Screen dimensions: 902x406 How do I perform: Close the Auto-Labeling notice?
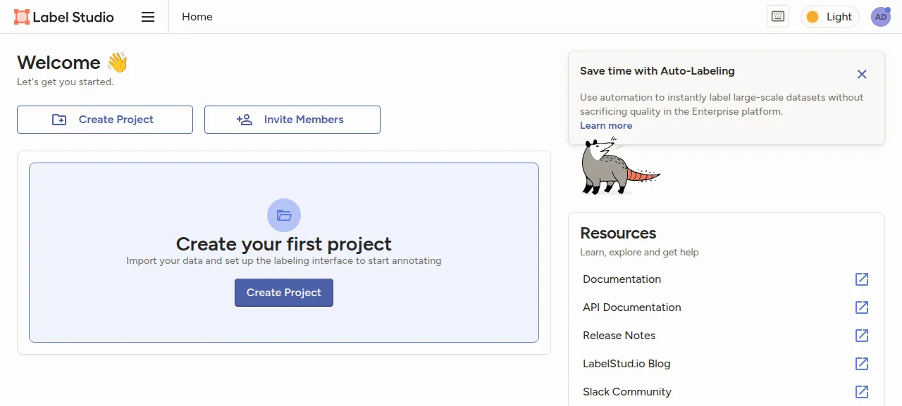point(862,74)
